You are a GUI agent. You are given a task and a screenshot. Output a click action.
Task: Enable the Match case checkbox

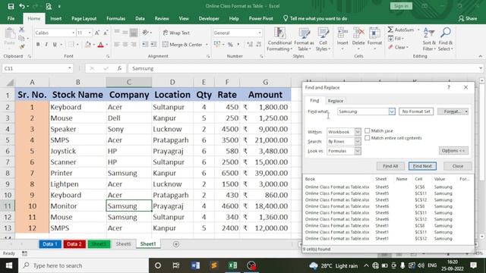pyautogui.click(x=368, y=130)
